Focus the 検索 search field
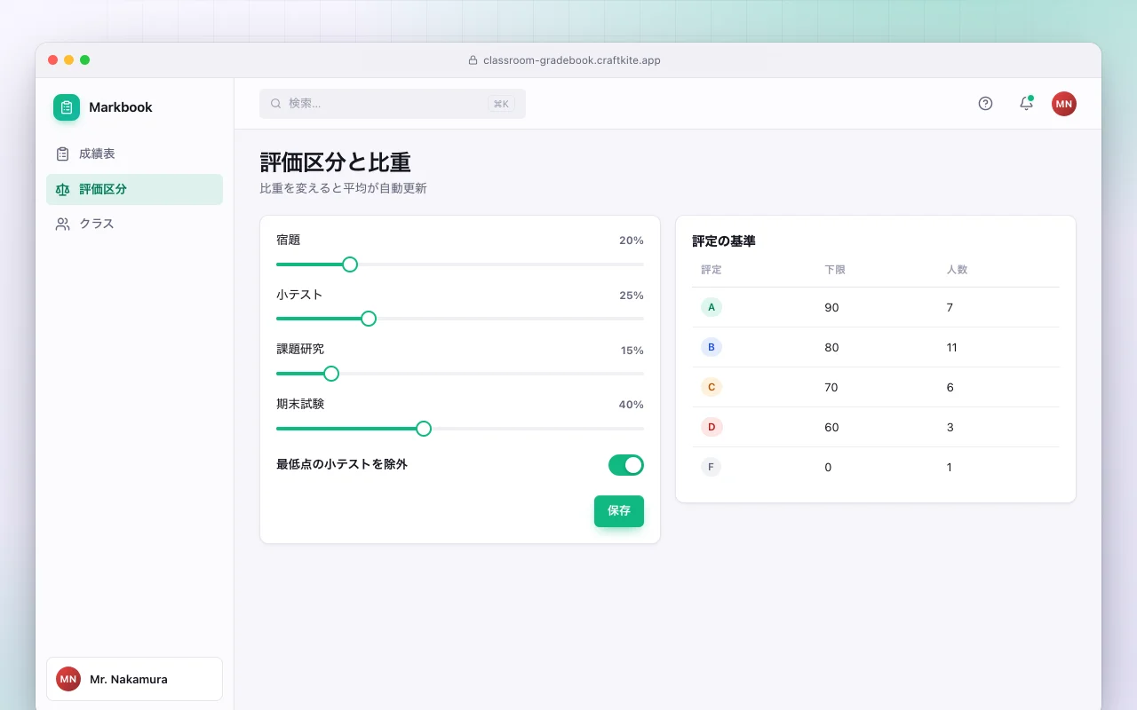The width and height of the screenshot is (1137, 710). pyautogui.click(x=393, y=104)
